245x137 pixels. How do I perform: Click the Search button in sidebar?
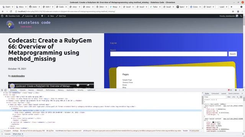(x=233, y=54)
